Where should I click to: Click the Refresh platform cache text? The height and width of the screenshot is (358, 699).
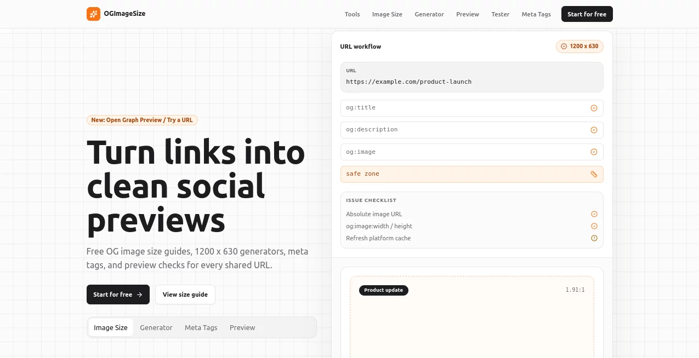tap(378, 238)
